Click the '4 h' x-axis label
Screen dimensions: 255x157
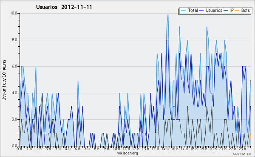coord(58,149)
